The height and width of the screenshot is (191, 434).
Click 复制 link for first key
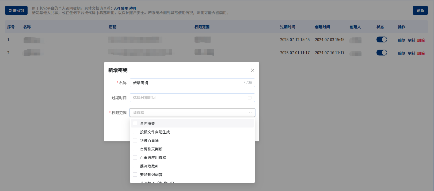point(411,40)
